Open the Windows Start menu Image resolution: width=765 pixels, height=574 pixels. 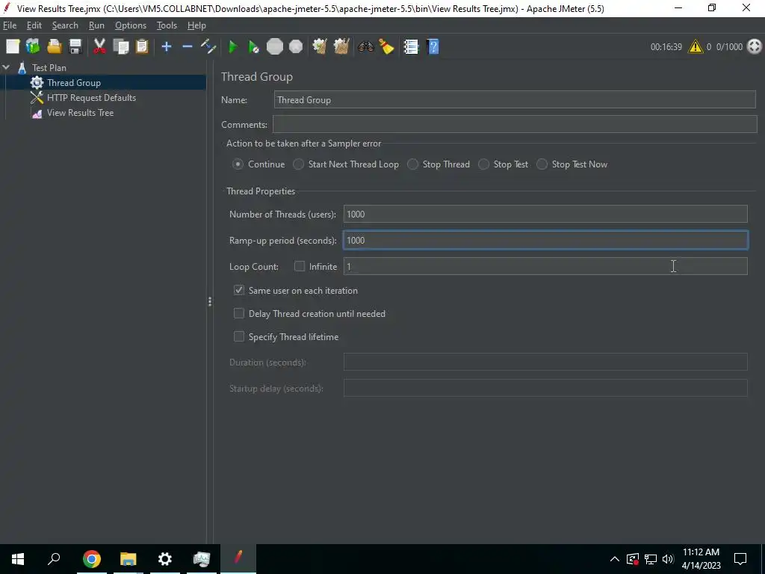pos(18,559)
